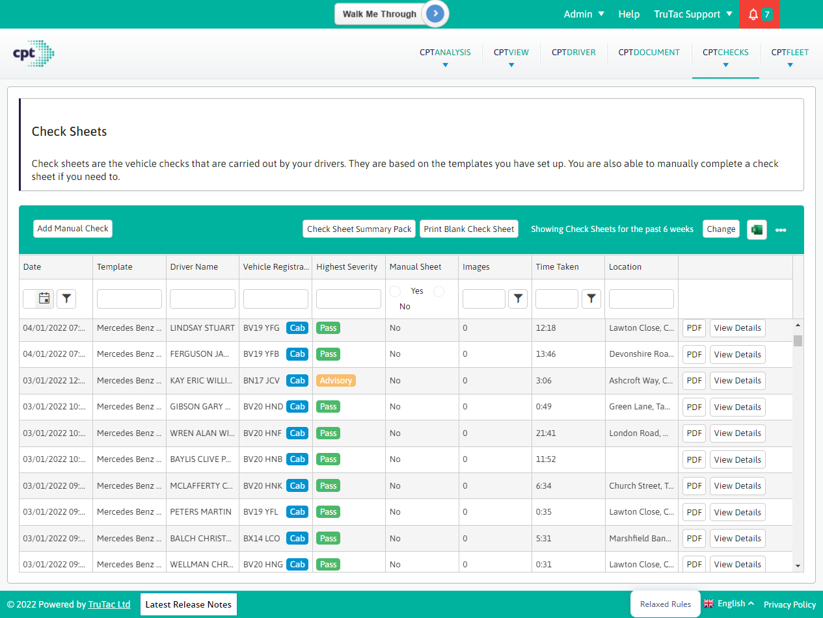Screen dimensions: 823x618
Task: Open the Admin dropdown menu
Action: 583,14
